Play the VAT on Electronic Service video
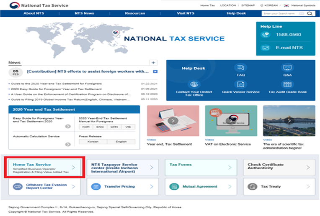320x216 pixels. click(x=231, y=121)
